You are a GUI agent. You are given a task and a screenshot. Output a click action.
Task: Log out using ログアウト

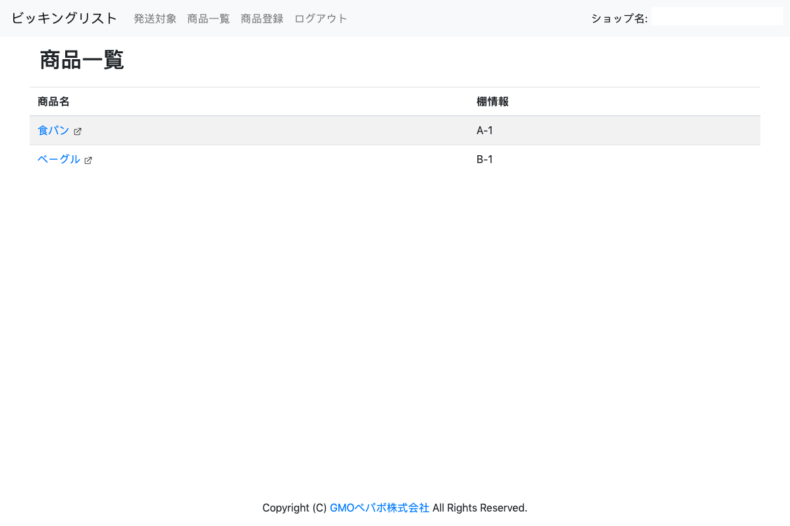[321, 18]
